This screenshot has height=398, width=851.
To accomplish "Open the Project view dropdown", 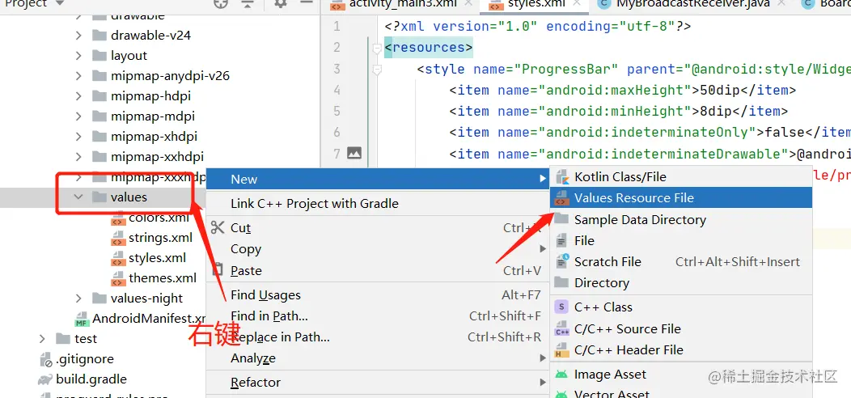I will 60,3.
